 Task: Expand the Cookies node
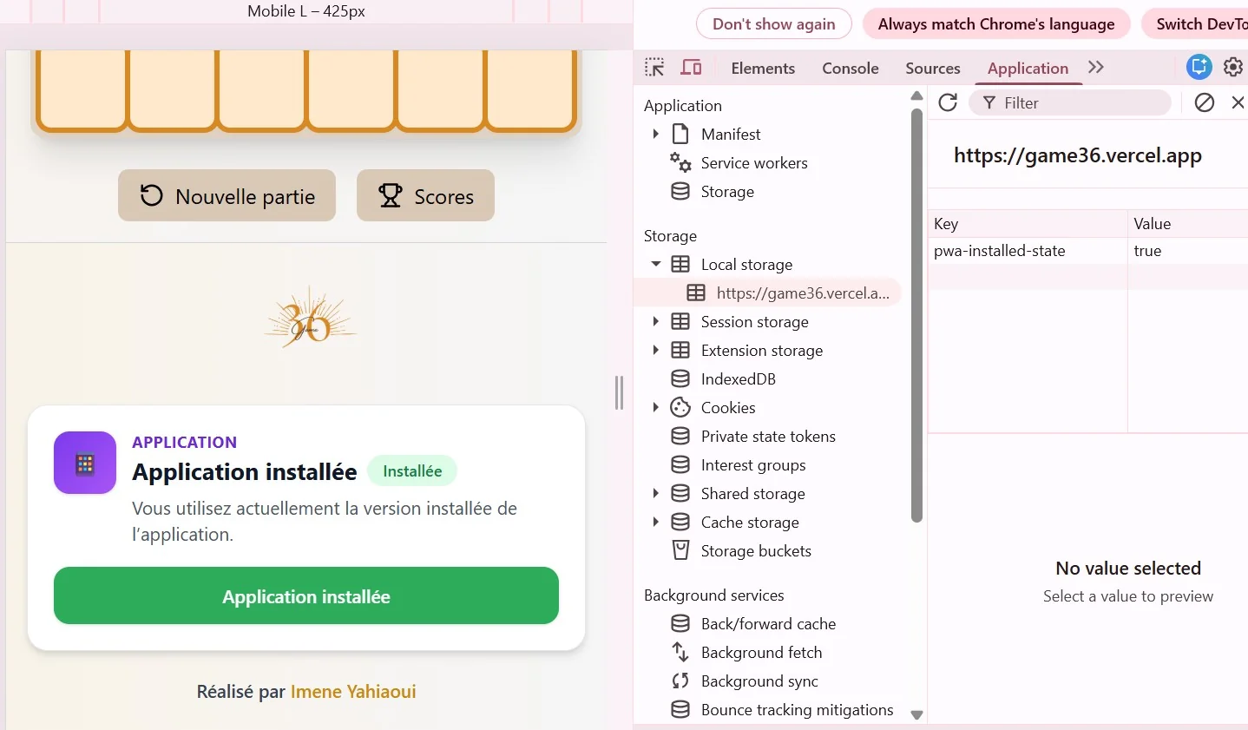coord(656,407)
